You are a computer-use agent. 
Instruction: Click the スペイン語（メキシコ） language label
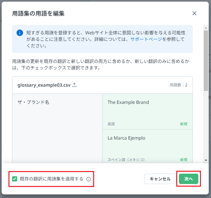[126, 160]
